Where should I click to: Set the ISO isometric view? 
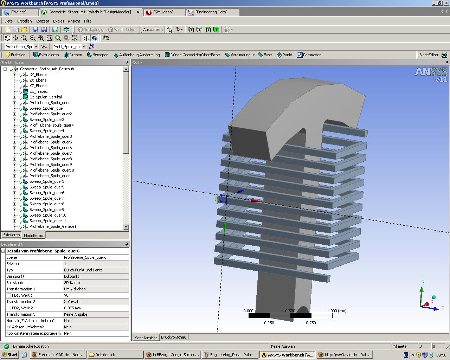75,38
